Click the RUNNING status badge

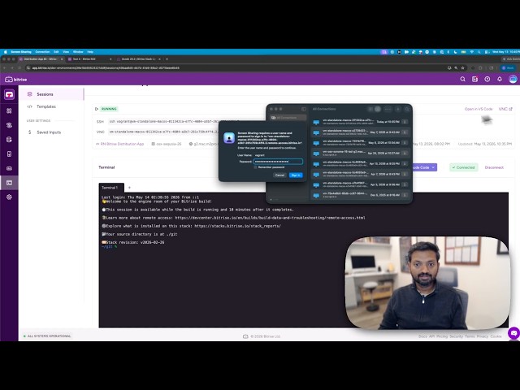pos(109,109)
